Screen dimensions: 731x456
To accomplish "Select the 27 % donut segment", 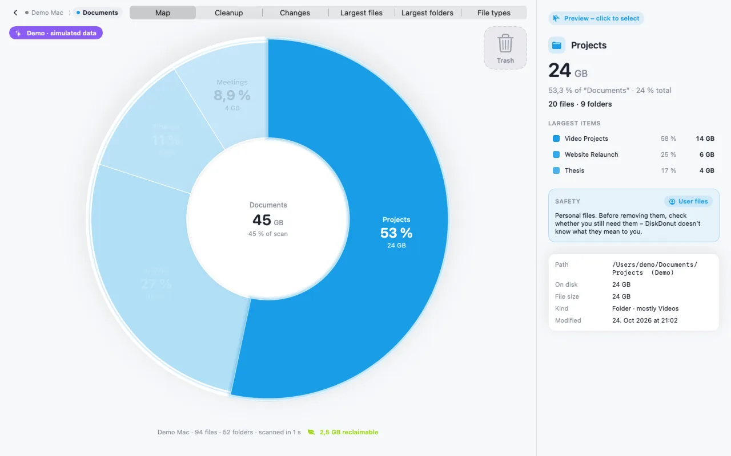I will click(155, 283).
